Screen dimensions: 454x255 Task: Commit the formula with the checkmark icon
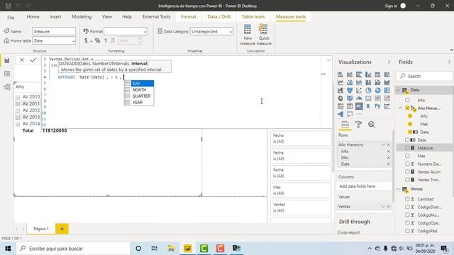[33, 59]
